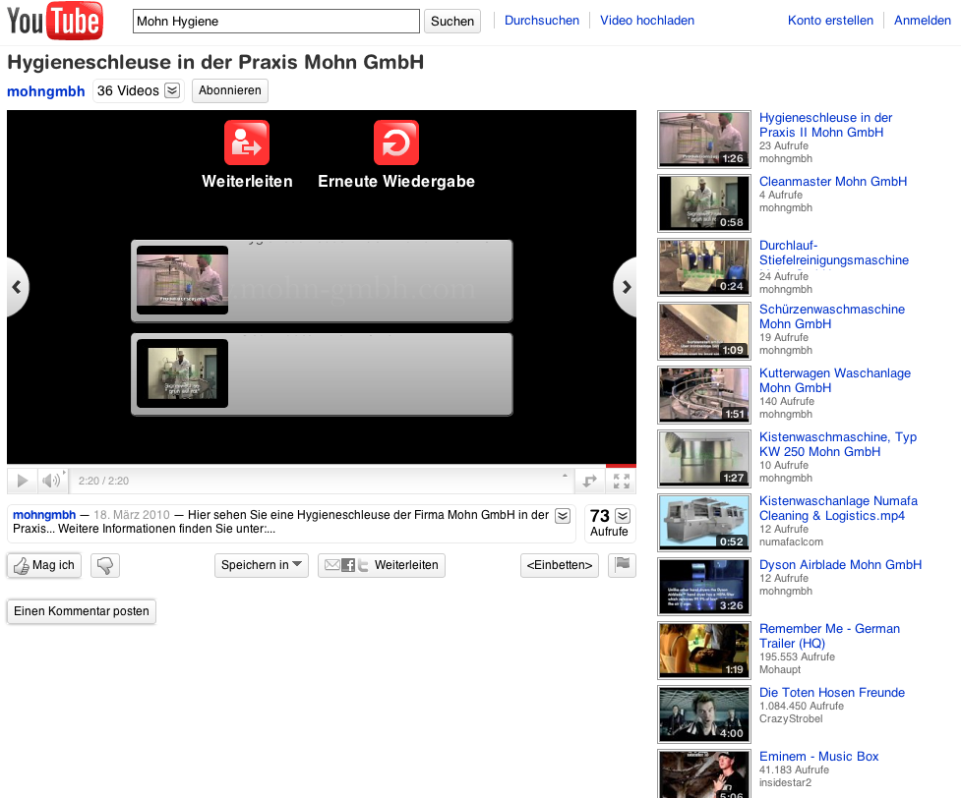Open Durchsuchen in the top navigation

pyautogui.click(x=541, y=21)
